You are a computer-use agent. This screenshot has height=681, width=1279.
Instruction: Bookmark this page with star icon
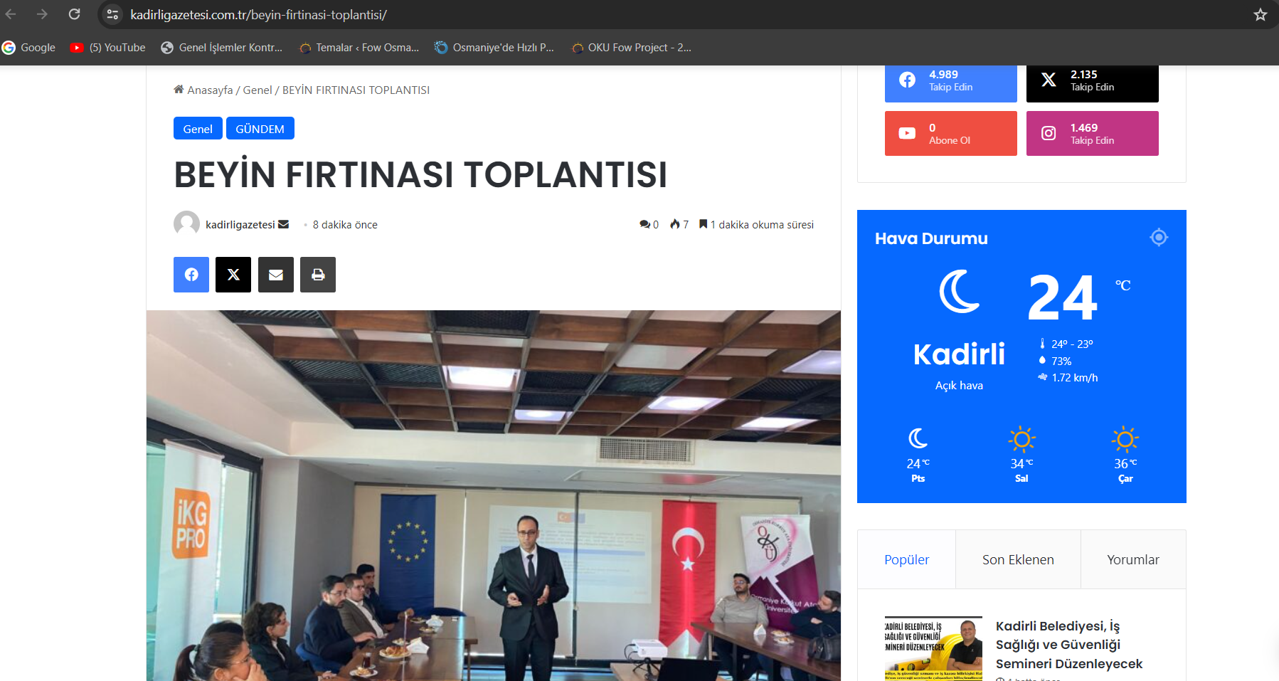(1260, 15)
